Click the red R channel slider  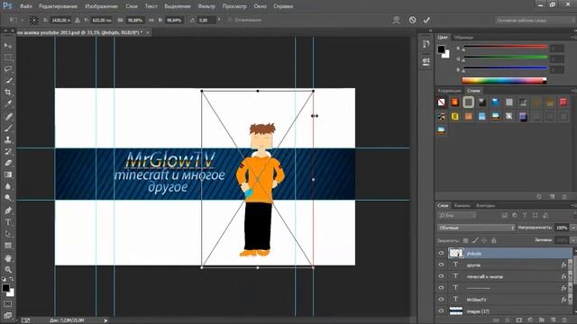505,47
